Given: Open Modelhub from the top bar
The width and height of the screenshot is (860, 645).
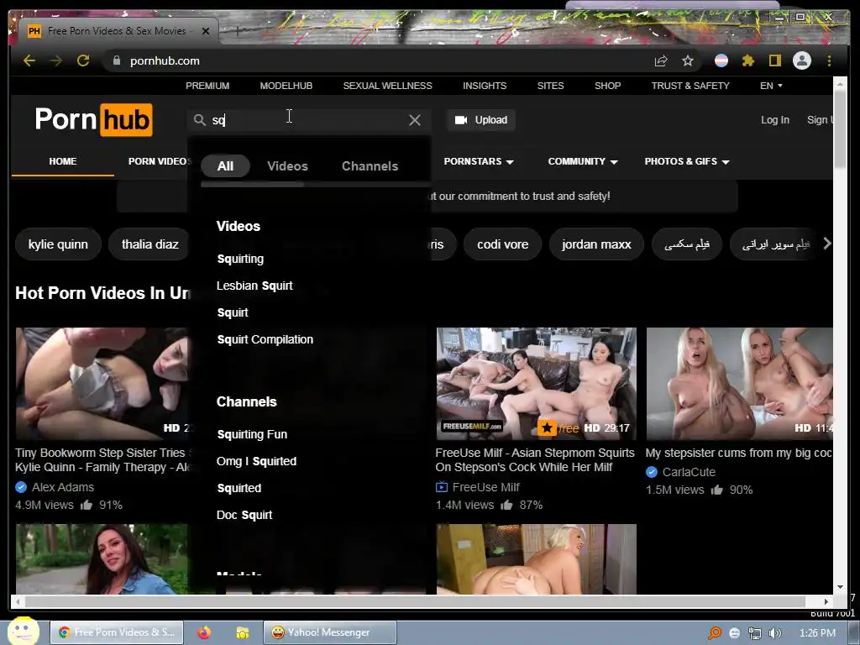Looking at the screenshot, I should pyautogui.click(x=286, y=86).
